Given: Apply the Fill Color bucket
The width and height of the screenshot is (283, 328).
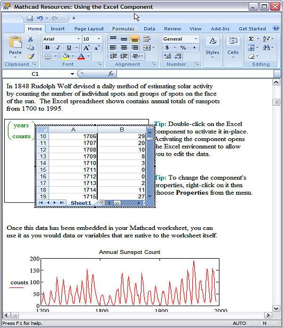Looking at the screenshot, I should pyautogui.click(x=66, y=57).
